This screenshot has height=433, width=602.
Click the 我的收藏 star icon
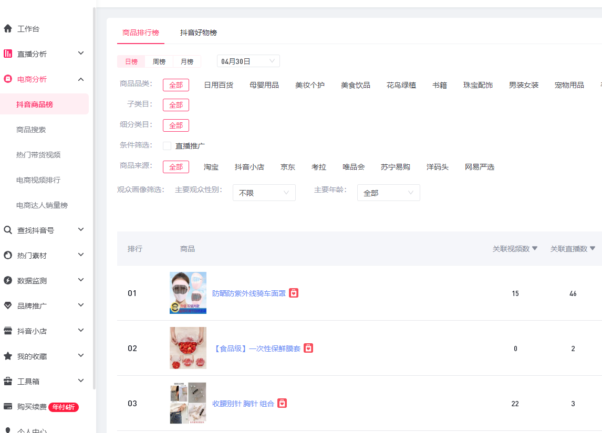[8, 356]
